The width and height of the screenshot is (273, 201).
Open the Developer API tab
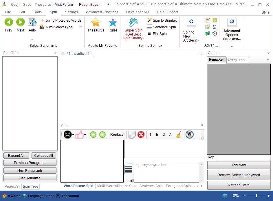138,12
